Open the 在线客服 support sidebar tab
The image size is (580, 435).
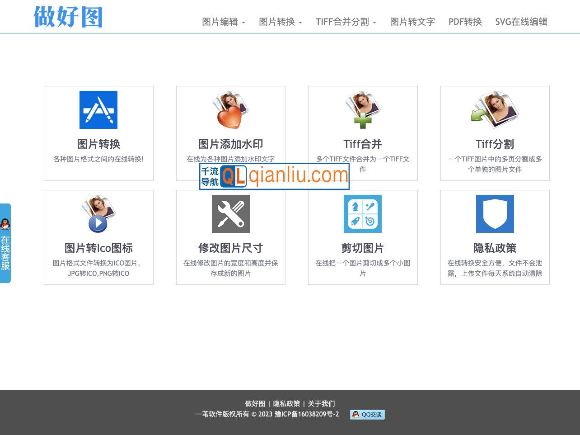point(6,252)
